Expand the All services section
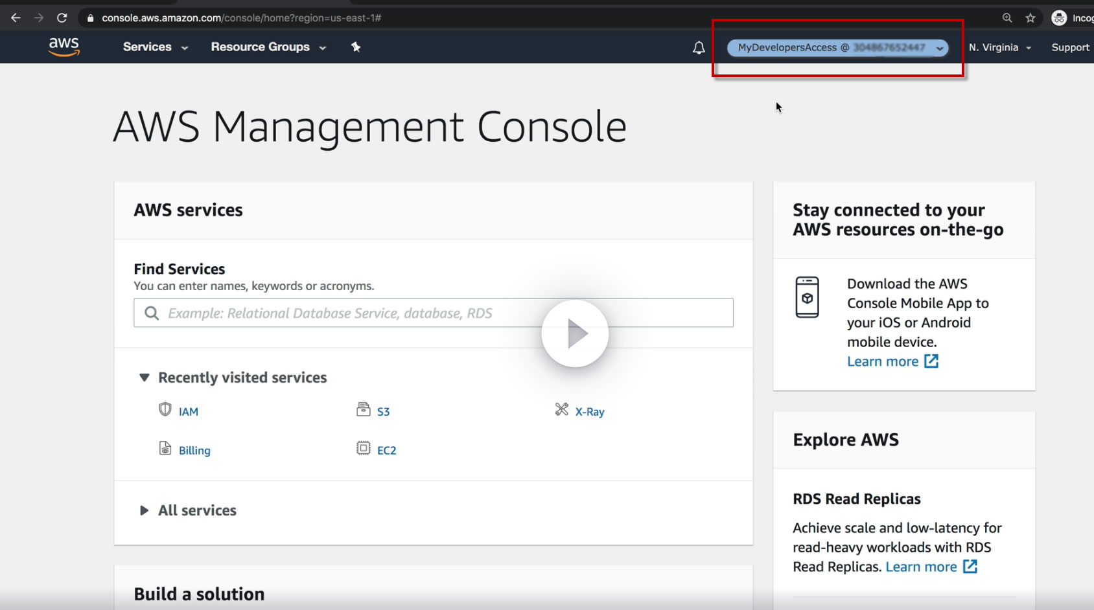 pyautogui.click(x=145, y=510)
